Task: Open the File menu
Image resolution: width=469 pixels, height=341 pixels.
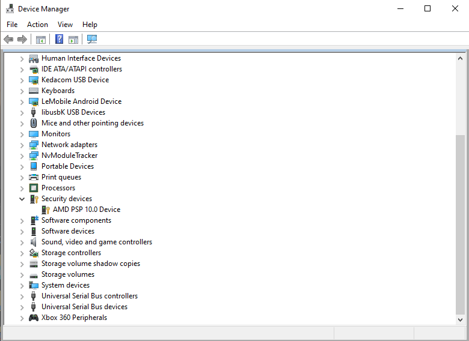Action: [x=12, y=25]
